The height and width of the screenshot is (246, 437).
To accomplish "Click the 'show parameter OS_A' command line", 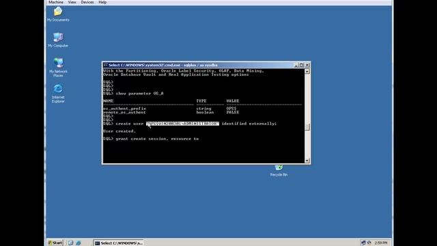I will click(x=133, y=94).
